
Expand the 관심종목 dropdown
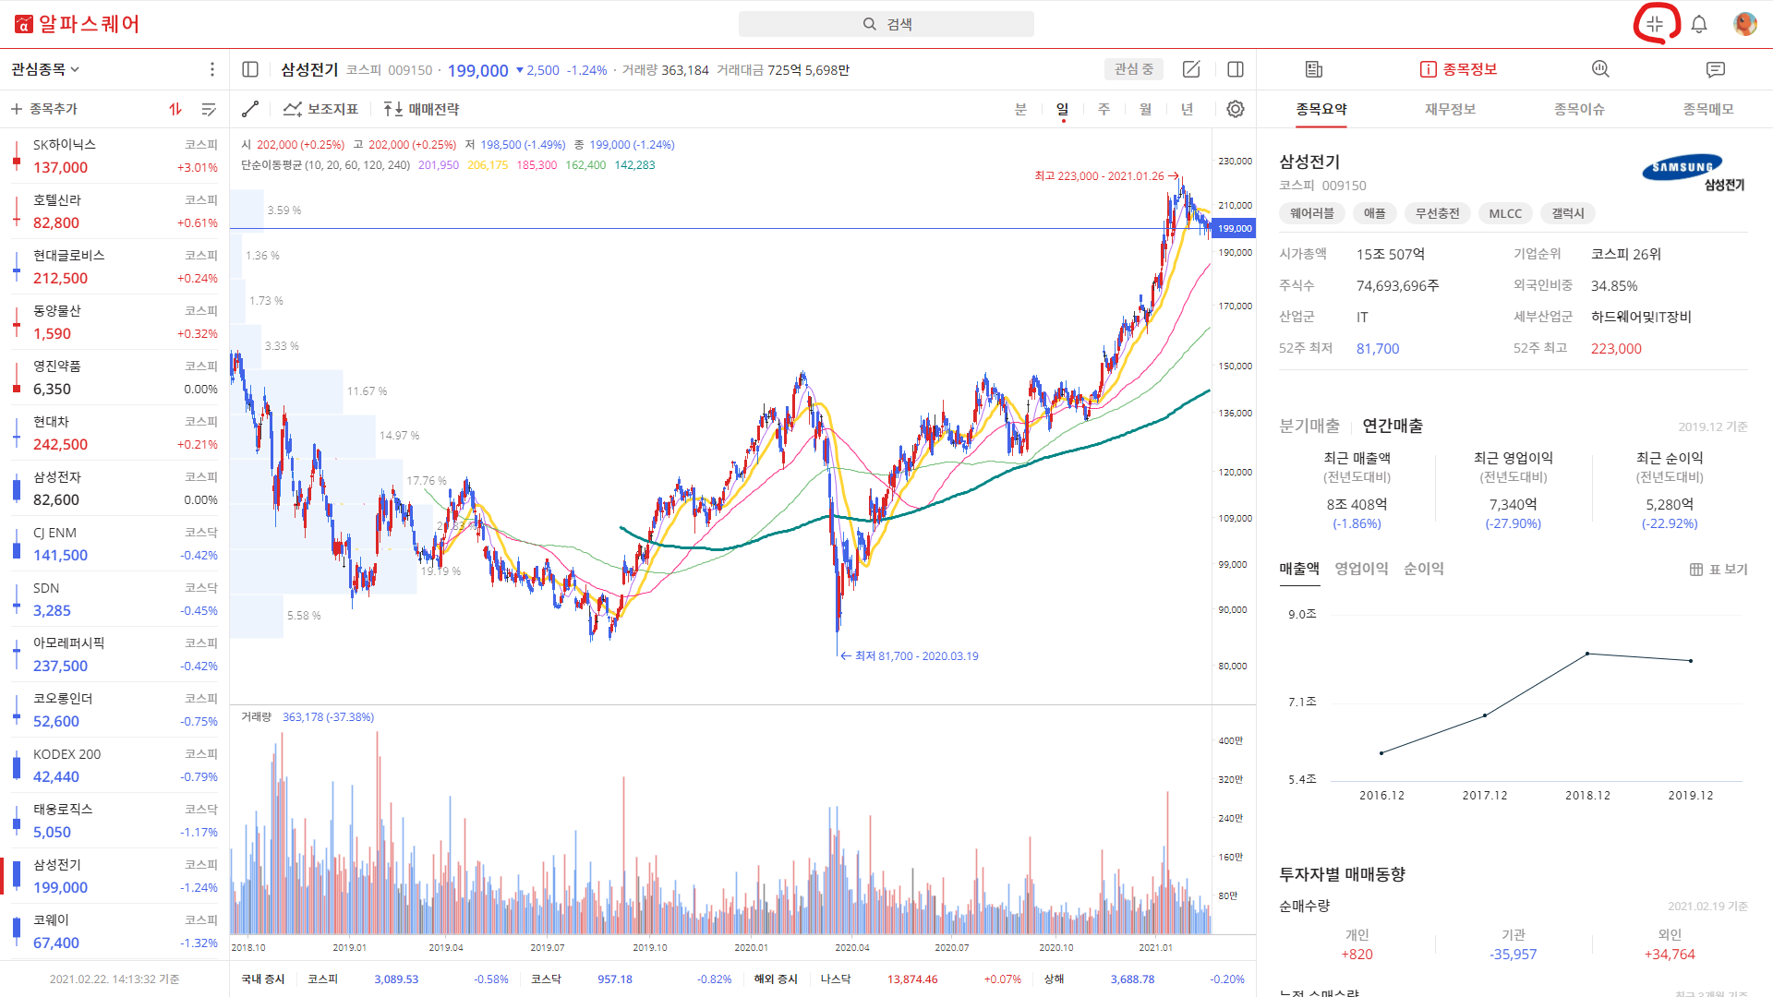coord(45,69)
